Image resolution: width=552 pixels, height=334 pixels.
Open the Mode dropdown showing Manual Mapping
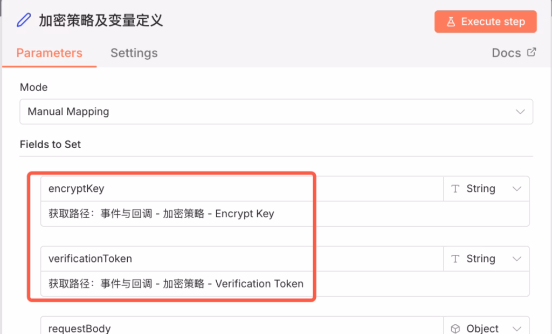(x=276, y=112)
